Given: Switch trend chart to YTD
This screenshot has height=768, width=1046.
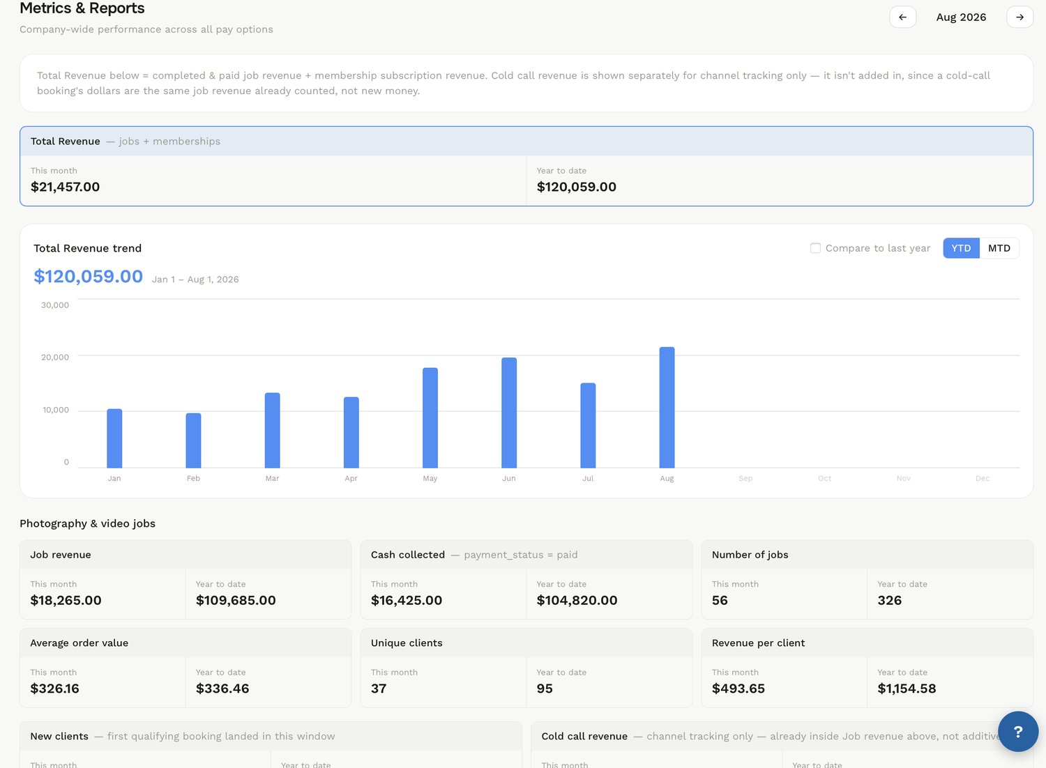Looking at the screenshot, I should pyautogui.click(x=961, y=248).
